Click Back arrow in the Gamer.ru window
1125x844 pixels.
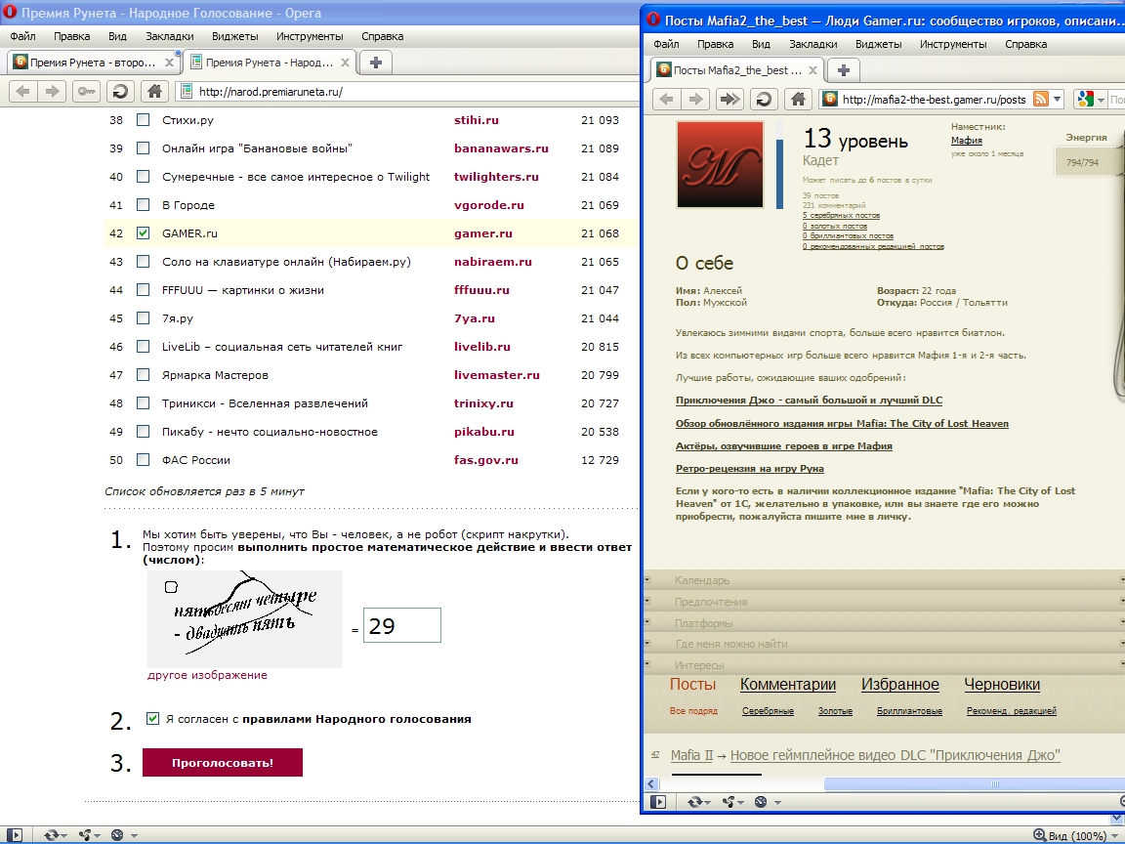pos(667,99)
